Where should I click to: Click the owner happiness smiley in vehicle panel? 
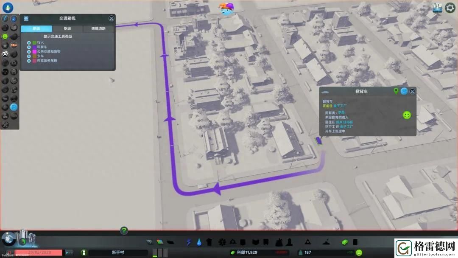click(407, 115)
